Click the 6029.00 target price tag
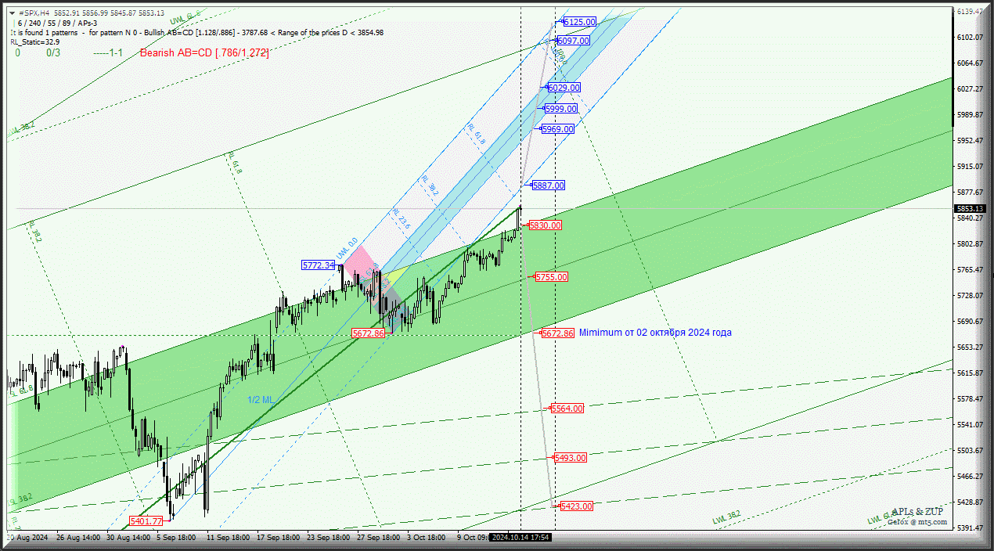 coord(564,88)
